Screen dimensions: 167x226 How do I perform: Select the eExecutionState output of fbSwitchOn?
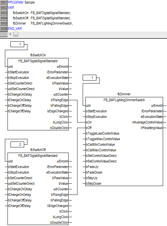pos(57,78)
